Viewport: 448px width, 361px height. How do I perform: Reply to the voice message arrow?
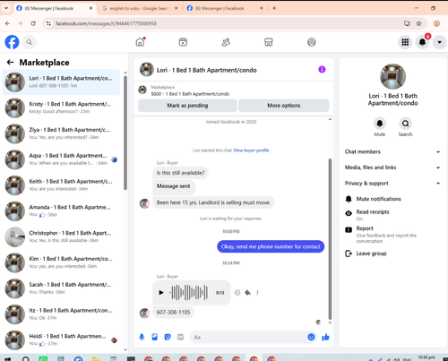tap(247, 293)
